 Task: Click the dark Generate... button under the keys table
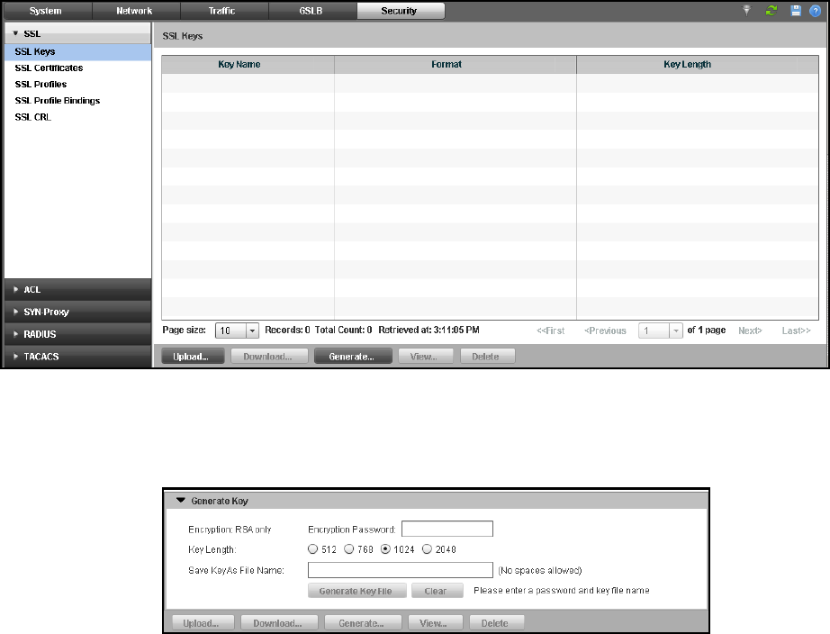[x=353, y=357]
